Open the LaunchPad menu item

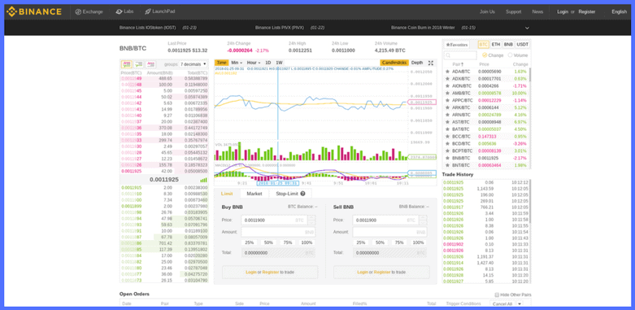tap(160, 11)
